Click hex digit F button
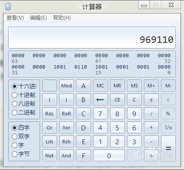This screenshot has height=170, width=184. point(84,156)
